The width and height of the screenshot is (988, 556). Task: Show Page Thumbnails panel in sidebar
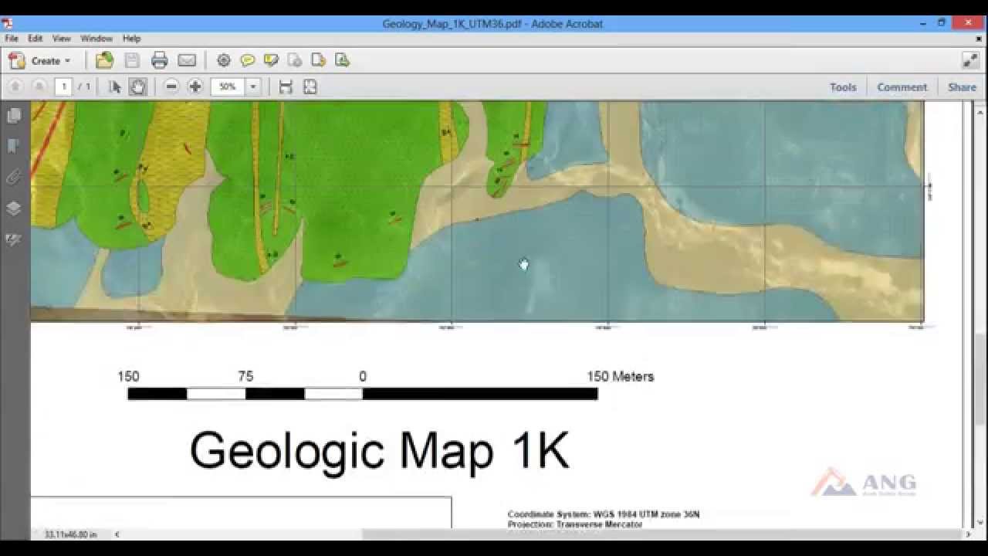tap(14, 116)
